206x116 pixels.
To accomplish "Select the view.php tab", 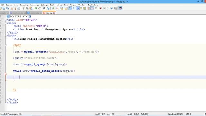I will click(x=49, y=13).
